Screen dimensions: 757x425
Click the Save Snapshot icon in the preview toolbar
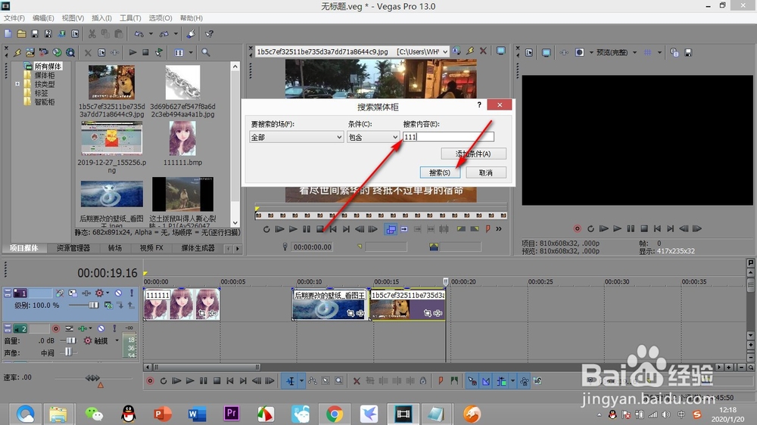tap(688, 53)
